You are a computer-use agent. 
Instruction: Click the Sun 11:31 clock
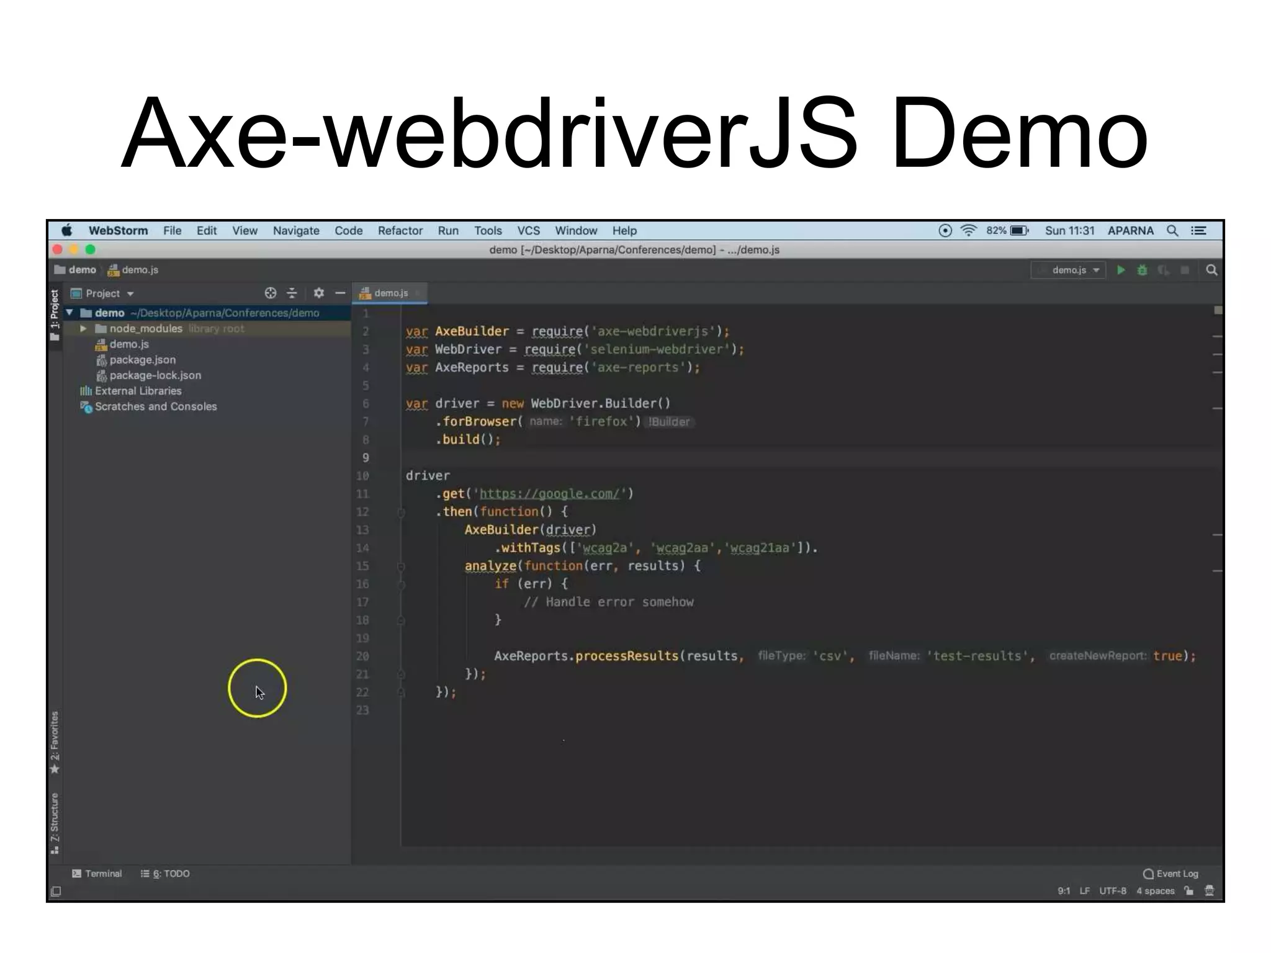coord(1069,231)
